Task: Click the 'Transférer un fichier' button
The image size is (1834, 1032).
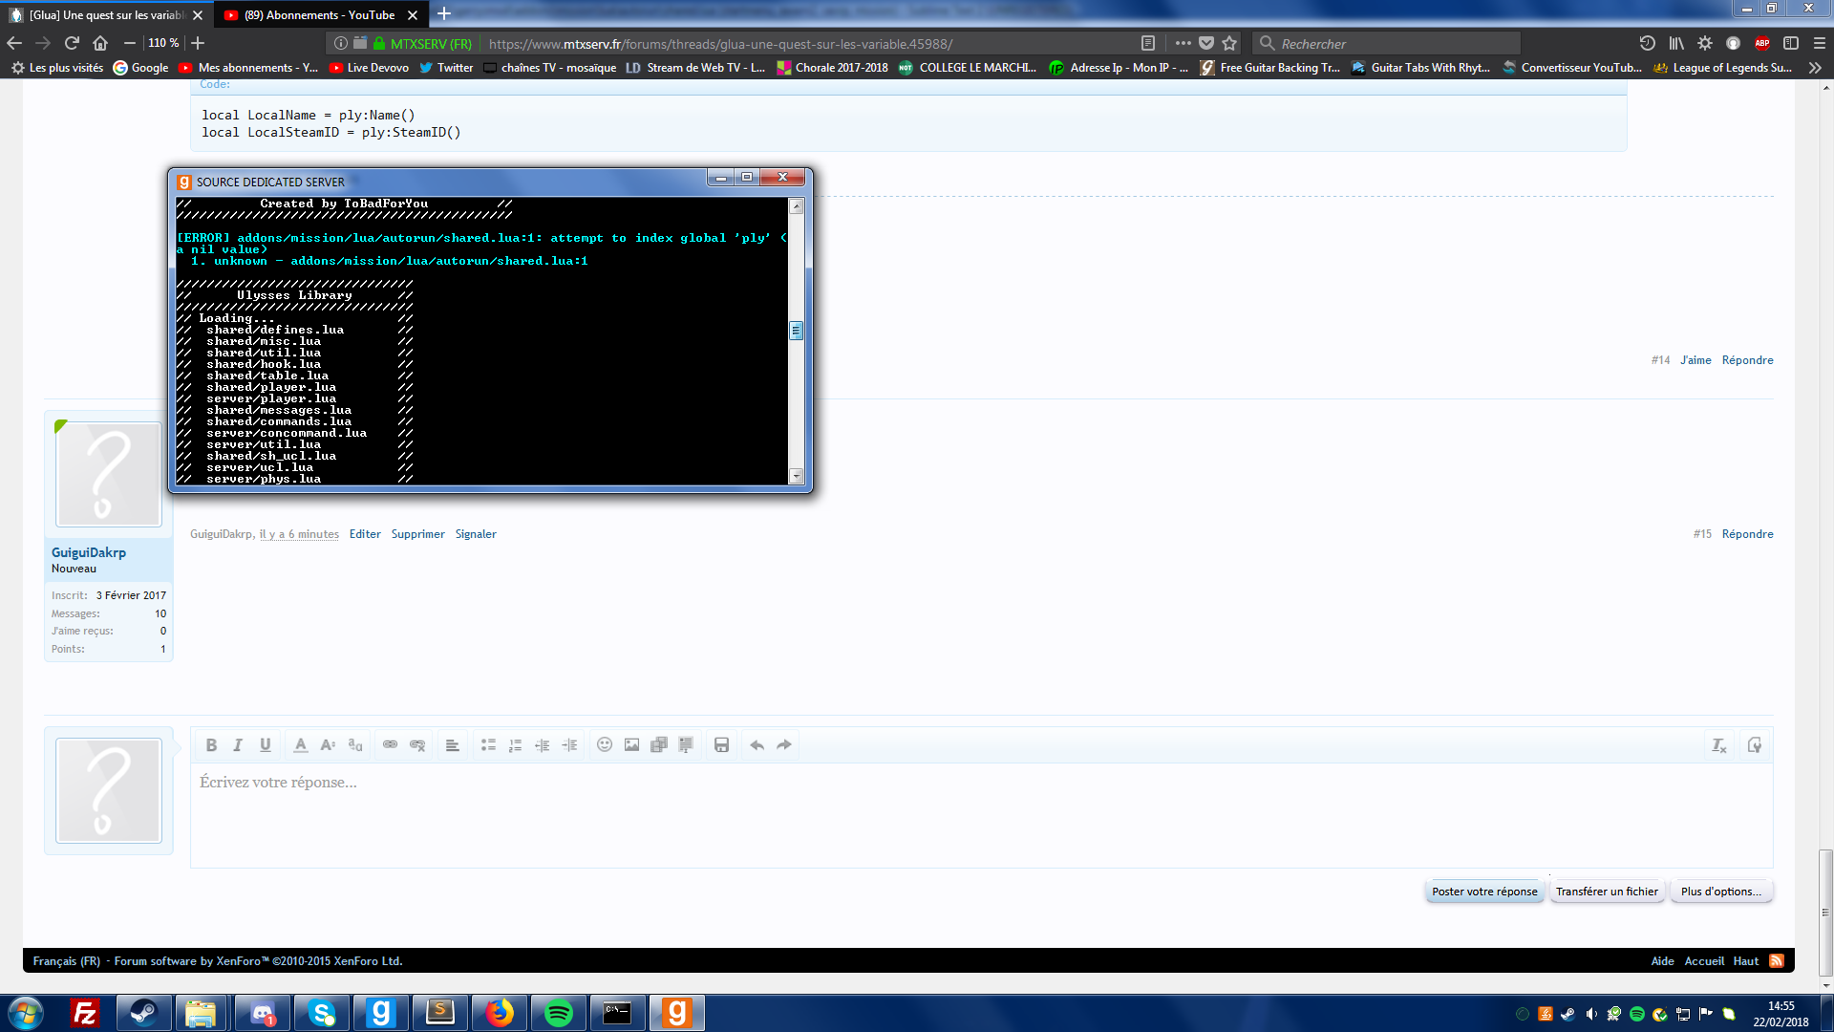Action: pos(1606,891)
